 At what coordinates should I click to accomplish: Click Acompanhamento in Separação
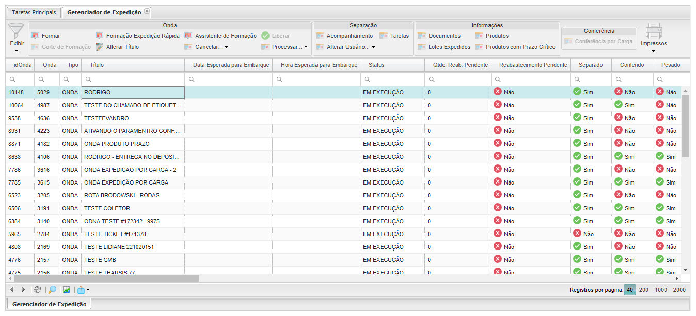pyautogui.click(x=344, y=36)
